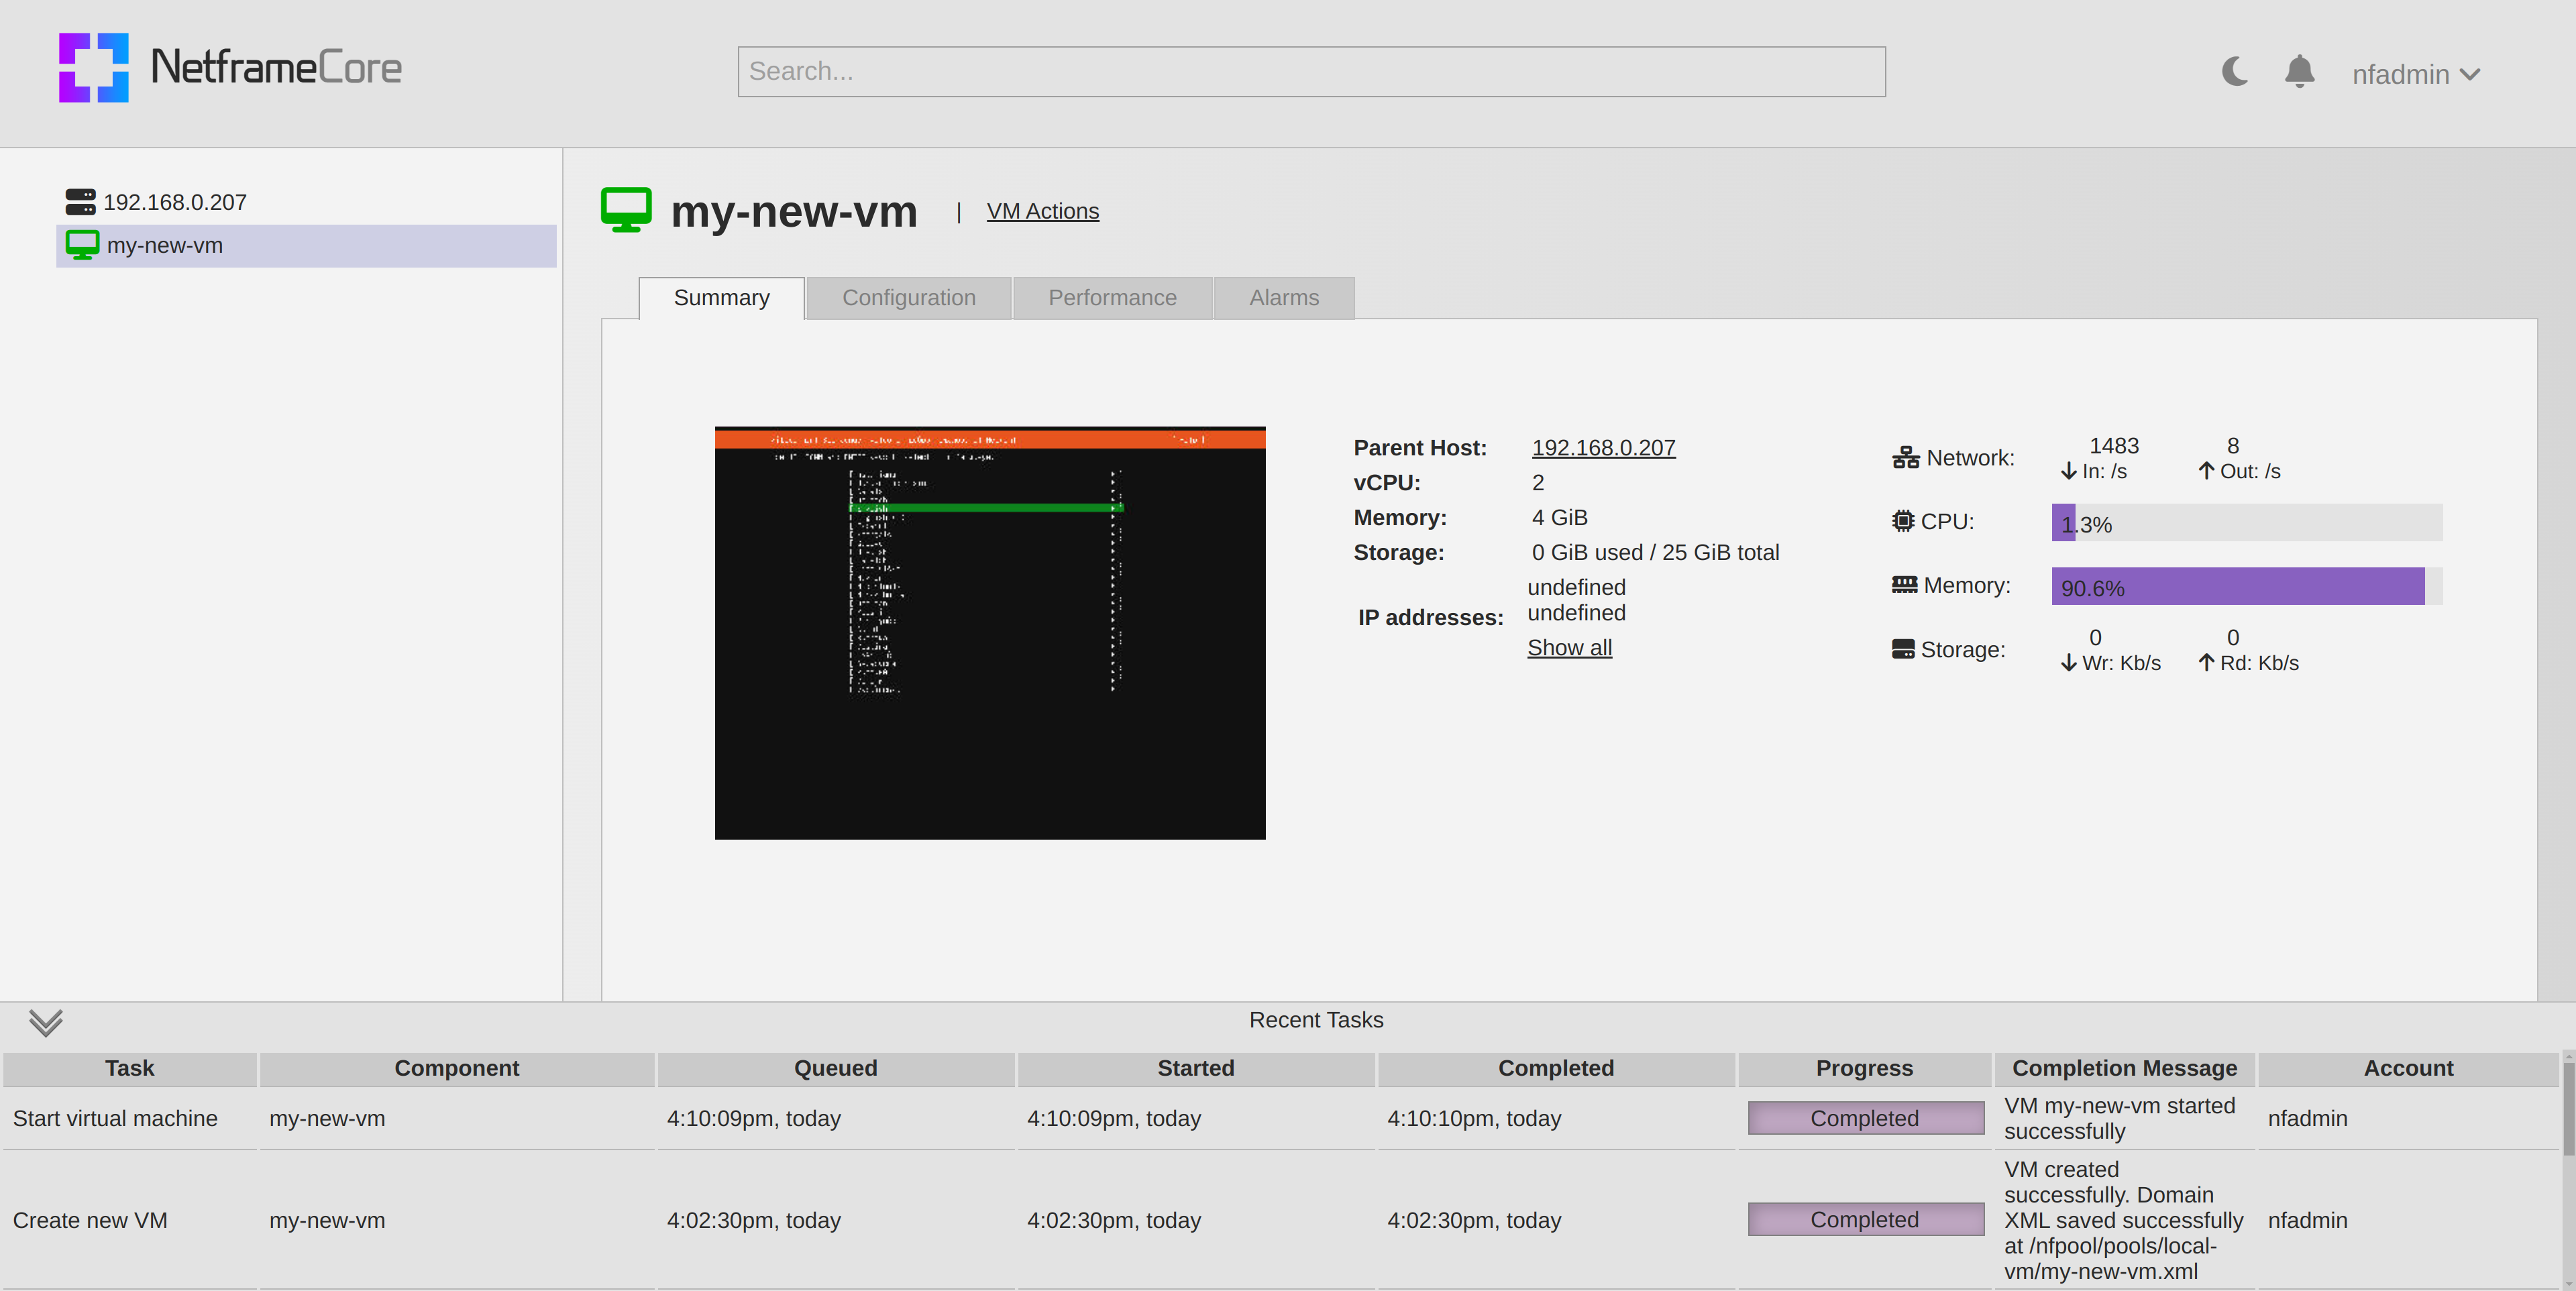Click the '0 GiB used / 25 GiB total' value
The image size is (2576, 1291).
point(1655,553)
